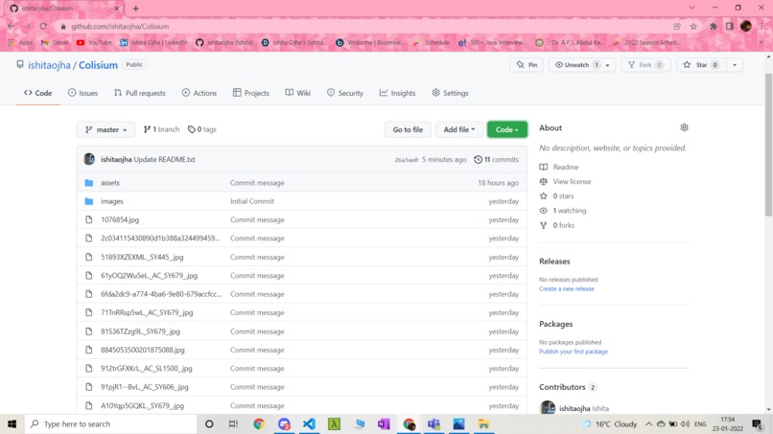Click the Windows Start button
The image size is (773, 434).
pyautogui.click(x=12, y=423)
